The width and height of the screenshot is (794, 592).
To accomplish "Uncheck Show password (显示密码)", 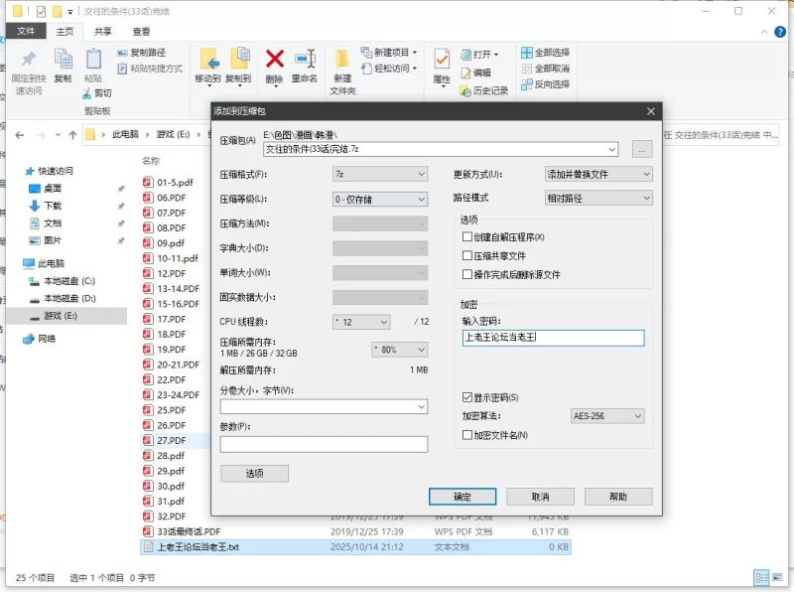I will (467, 397).
